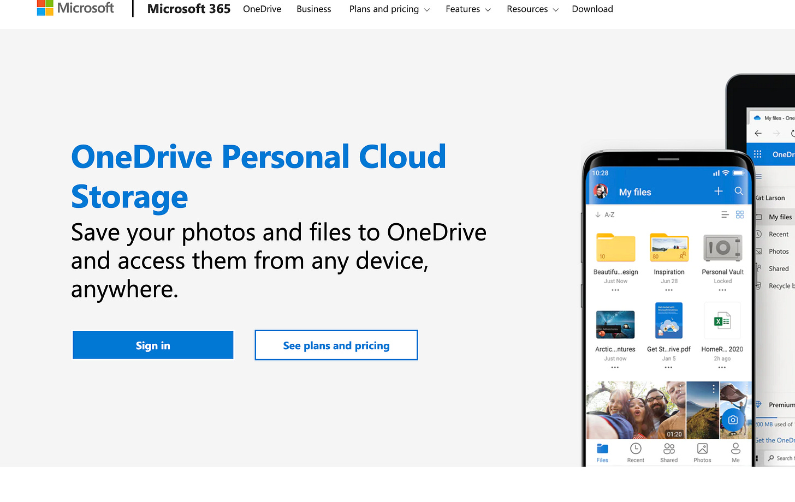Expand the Features dropdown menu

point(468,9)
